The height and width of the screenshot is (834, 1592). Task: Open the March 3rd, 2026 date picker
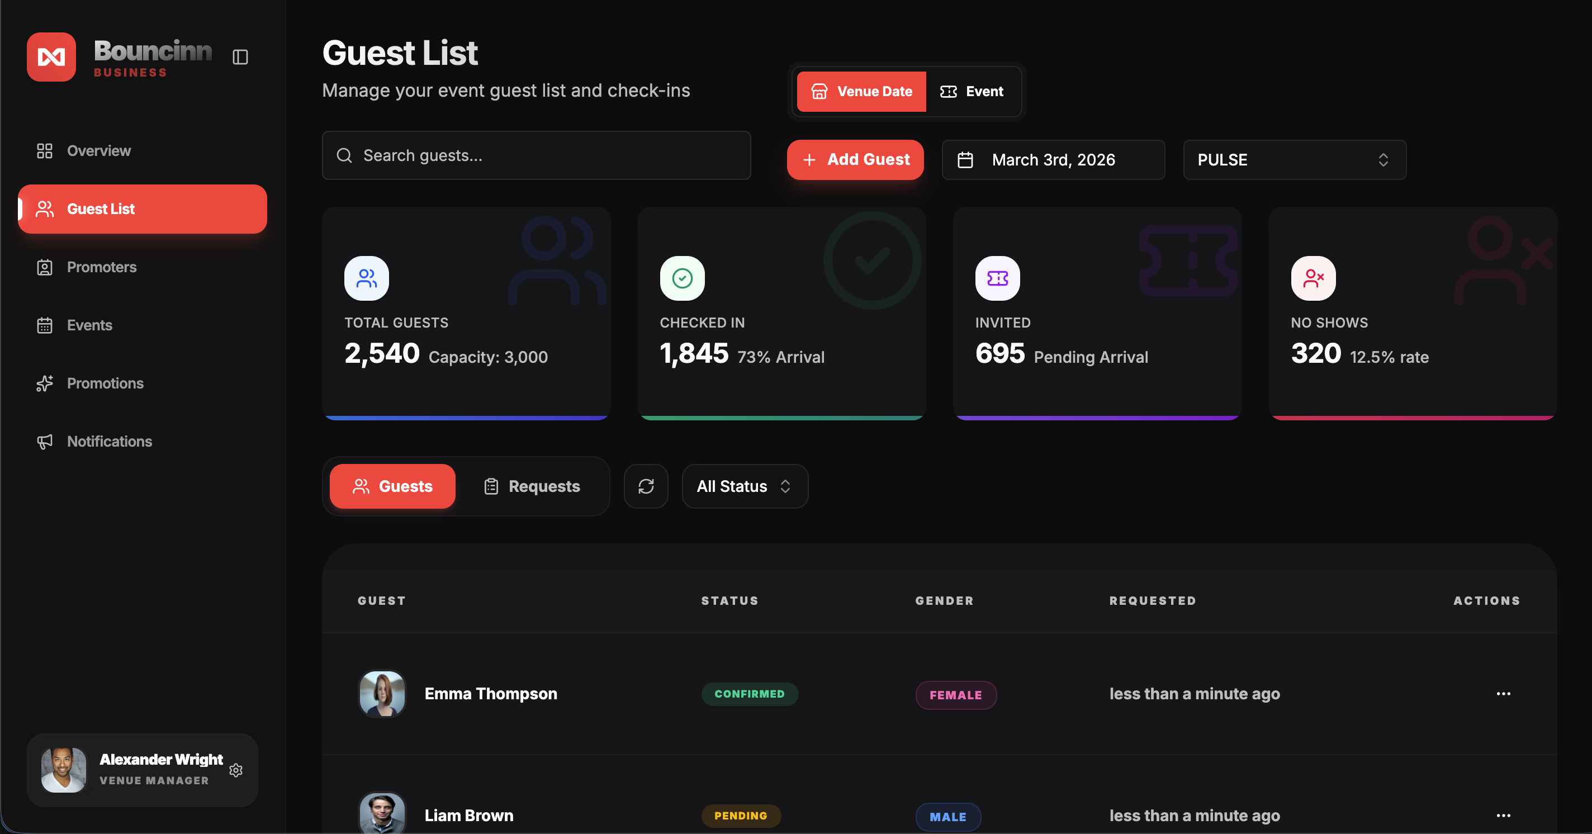click(x=1053, y=160)
